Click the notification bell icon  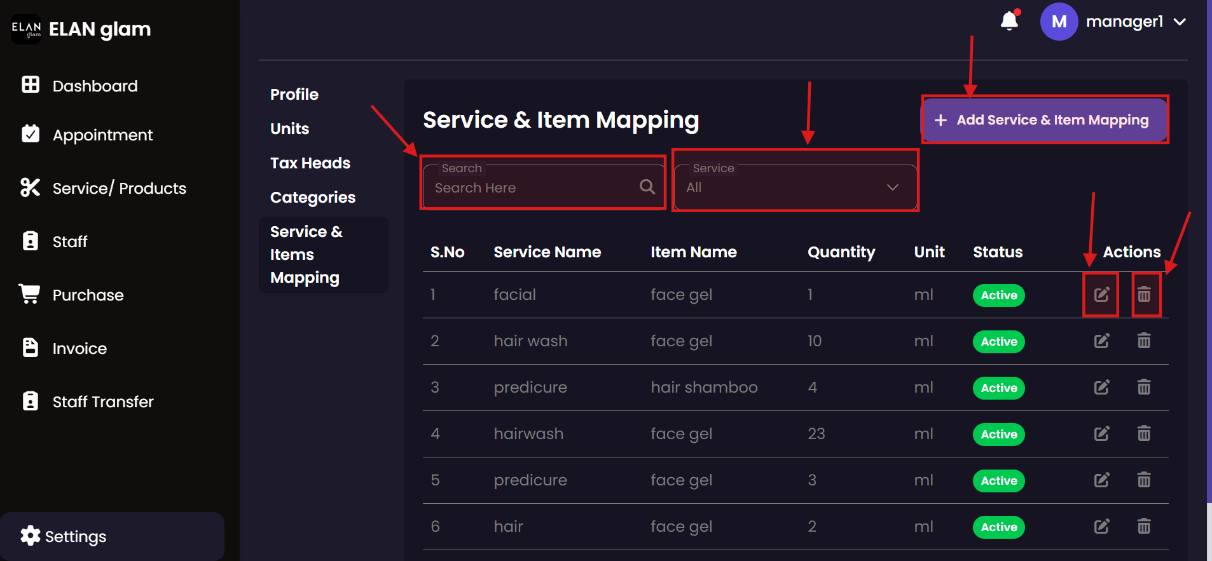click(1009, 21)
